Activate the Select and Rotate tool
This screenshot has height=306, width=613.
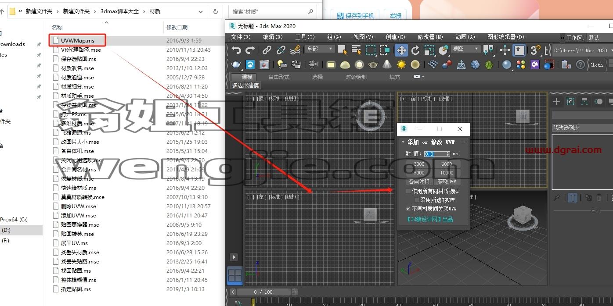tap(415, 50)
